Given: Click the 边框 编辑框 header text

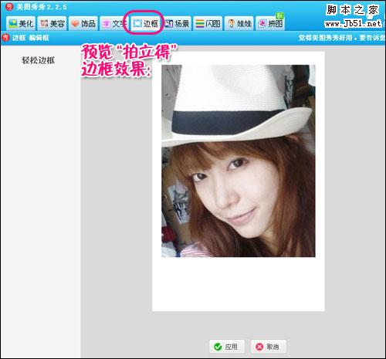Looking at the screenshot, I should point(31,38).
